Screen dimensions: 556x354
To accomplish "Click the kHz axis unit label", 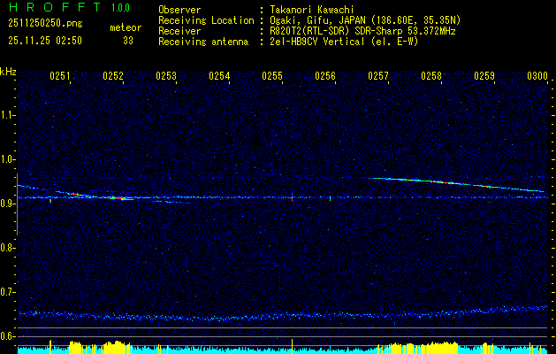I will point(8,71).
